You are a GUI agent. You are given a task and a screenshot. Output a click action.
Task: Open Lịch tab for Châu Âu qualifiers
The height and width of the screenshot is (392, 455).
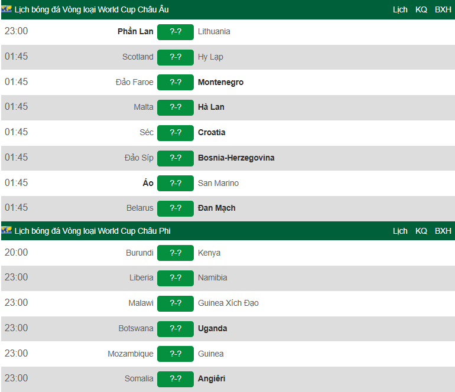400,9
